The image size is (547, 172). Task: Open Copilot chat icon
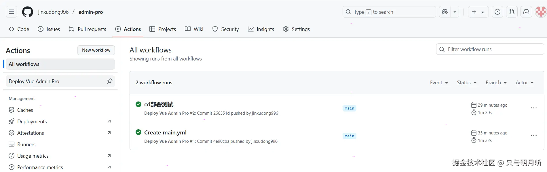pos(445,12)
